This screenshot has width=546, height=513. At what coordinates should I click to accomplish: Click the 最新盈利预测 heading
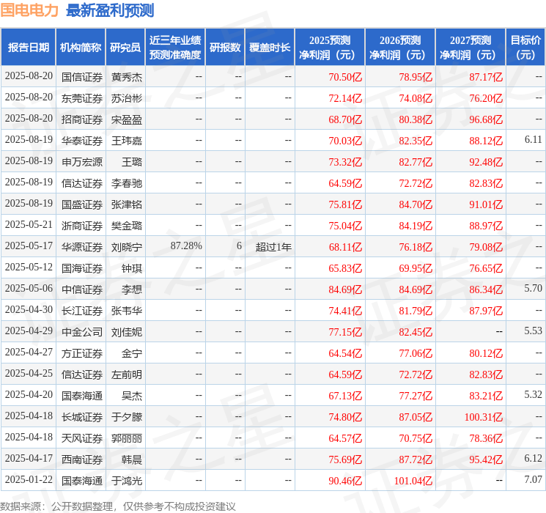[110, 10]
